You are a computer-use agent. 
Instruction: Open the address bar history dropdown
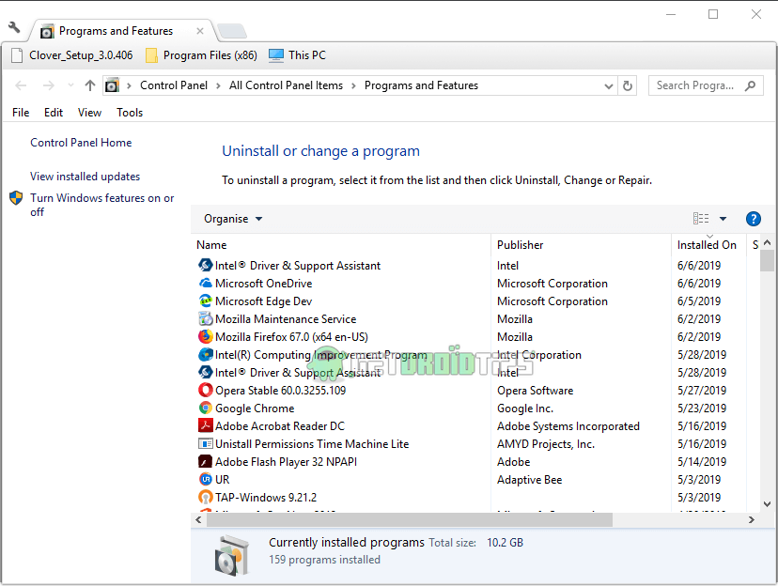coord(609,86)
